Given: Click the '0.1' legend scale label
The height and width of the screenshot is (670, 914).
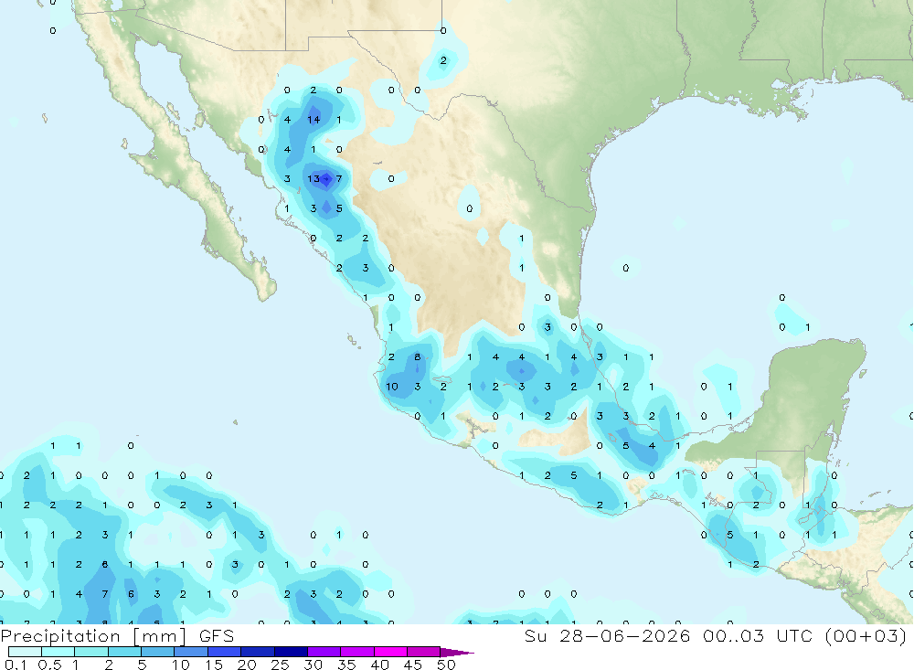Looking at the screenshot, I should [x=16, y=665].
